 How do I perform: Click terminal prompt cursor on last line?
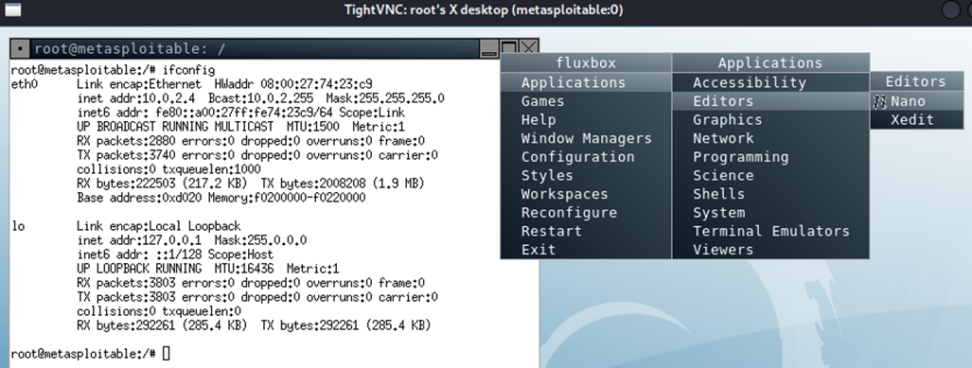(166, 354)
